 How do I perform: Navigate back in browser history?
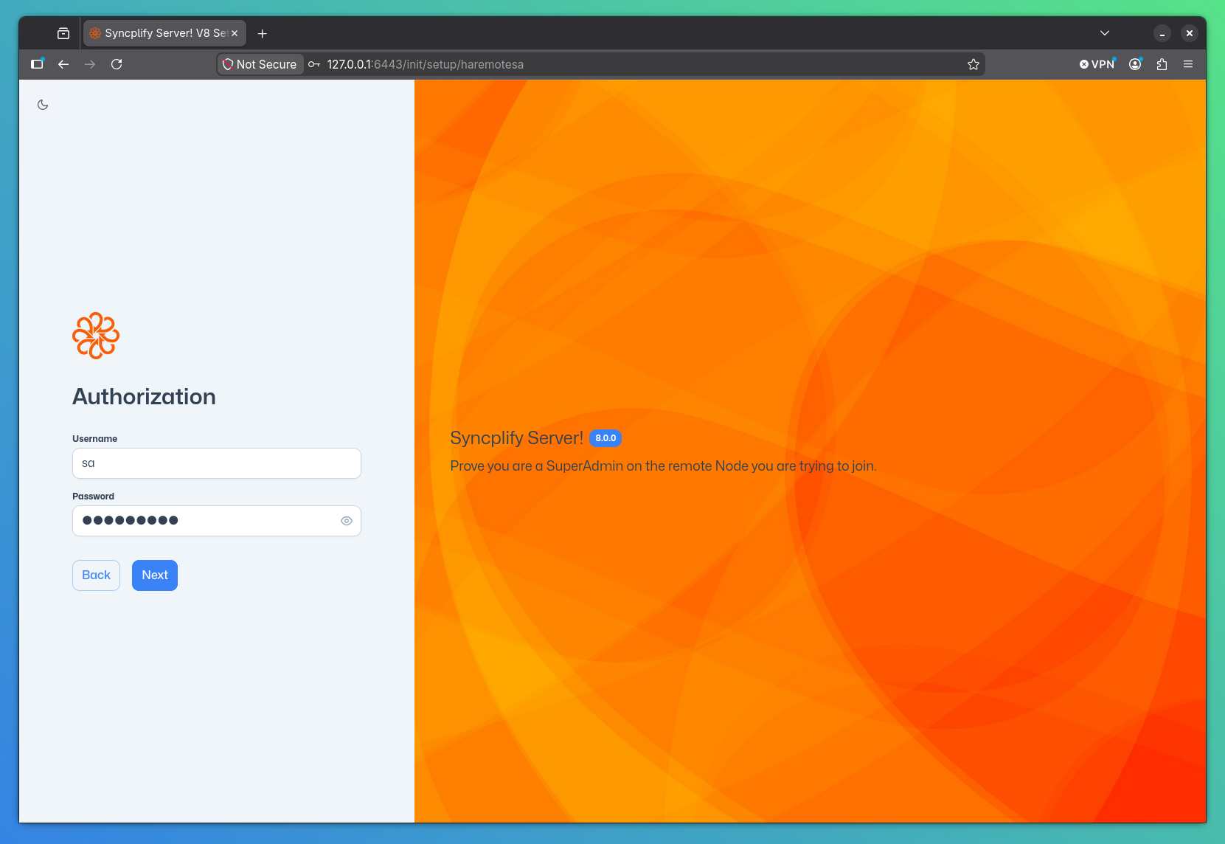click(x=63, y=64)
